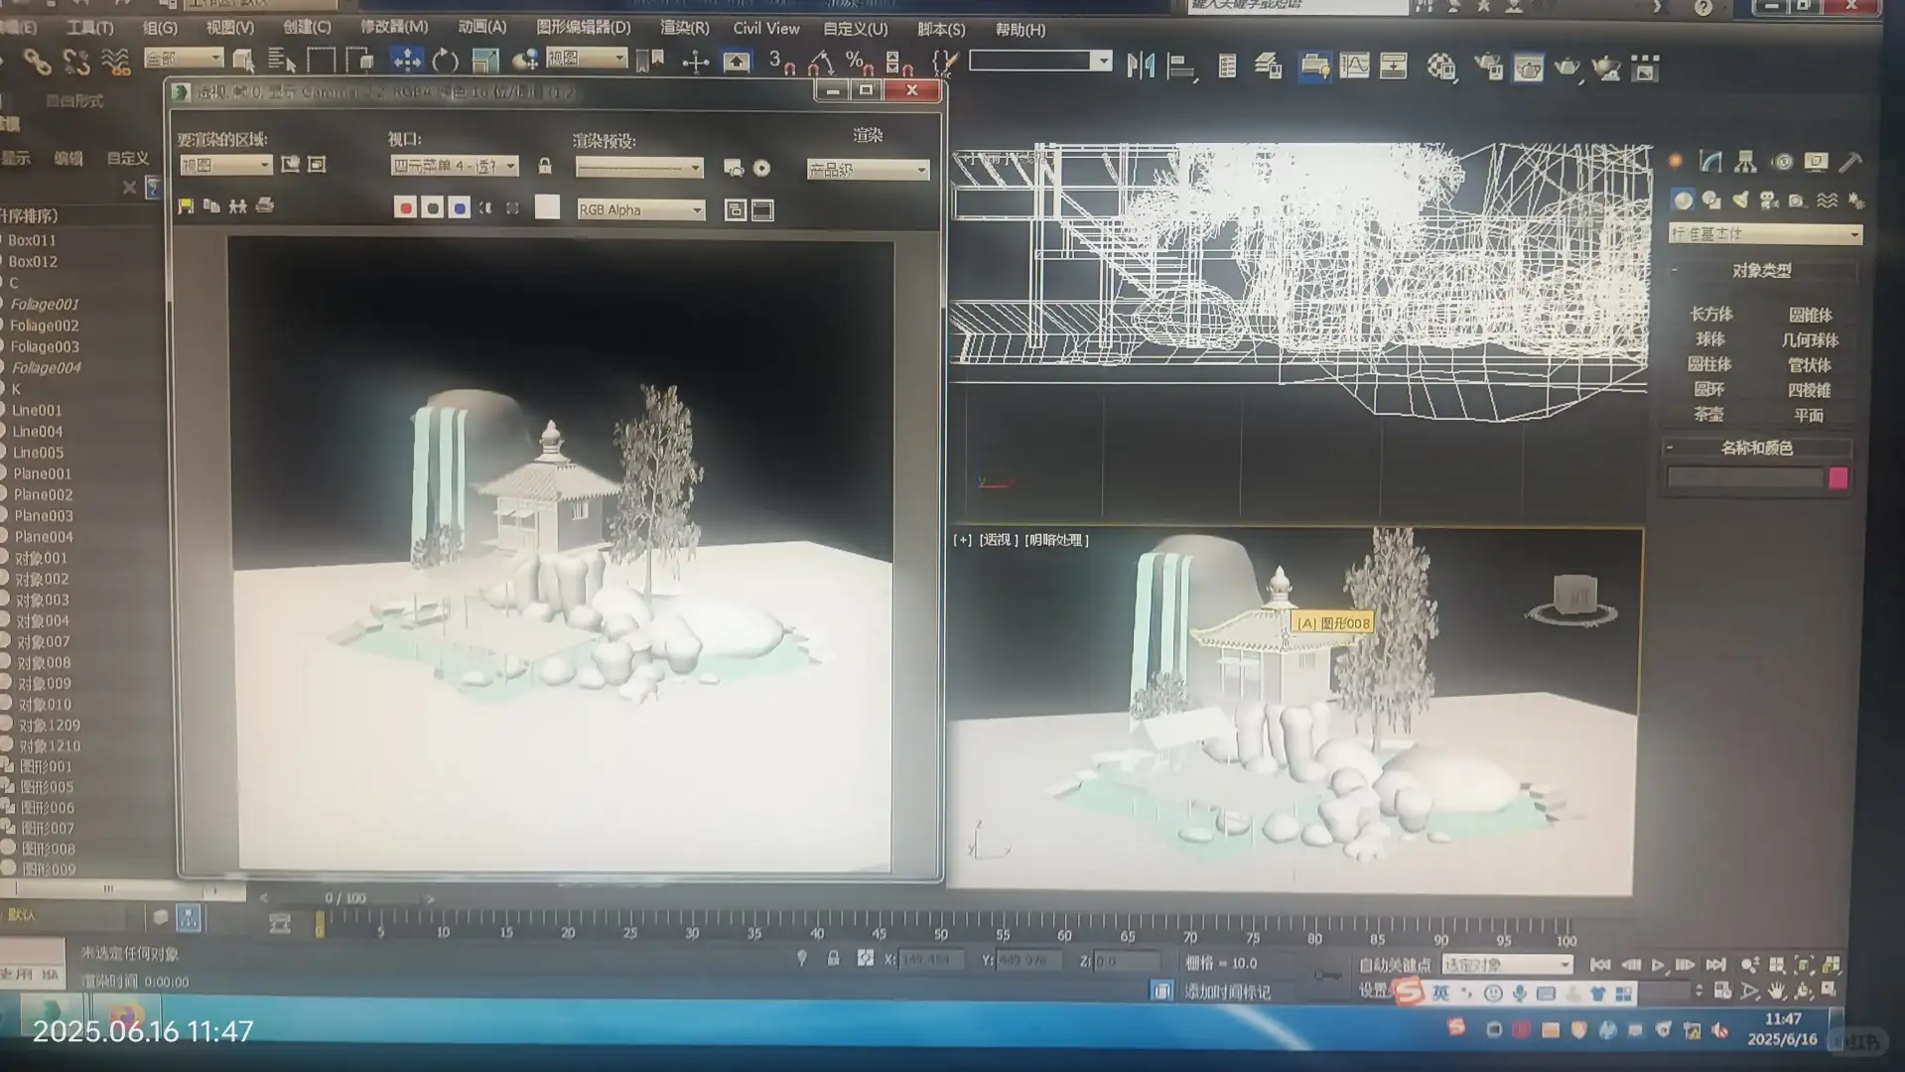
Task: Open the Render Setup dialog
Action: 1487,67
